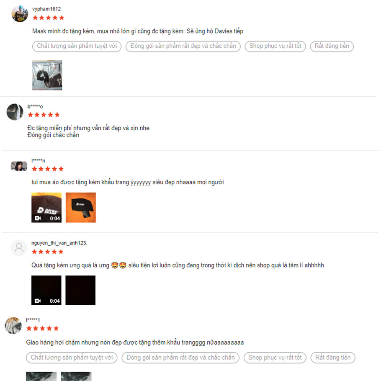The image size is (381, 381).
Task: Click first 'Đóng gói sản phẩm rất đẹp' tag
Action: 183,46
